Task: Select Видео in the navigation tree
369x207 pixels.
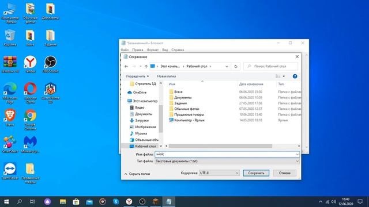Action: pyautogui.click(x=137, y=108)
